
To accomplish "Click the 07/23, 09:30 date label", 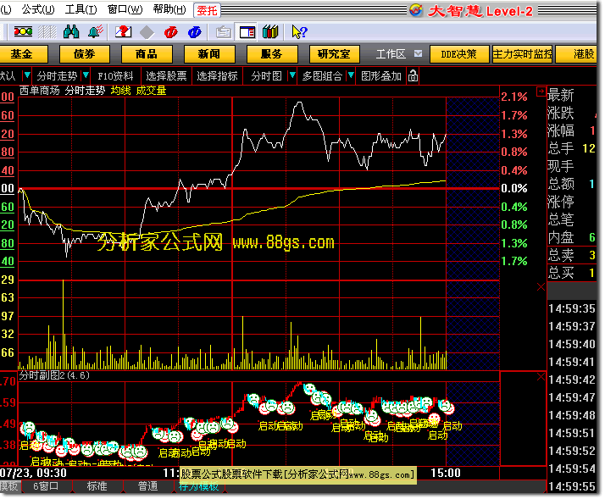I will point(34,473).
